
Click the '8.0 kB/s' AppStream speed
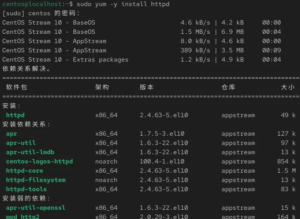pyautogui.click(x=195, y=41)
